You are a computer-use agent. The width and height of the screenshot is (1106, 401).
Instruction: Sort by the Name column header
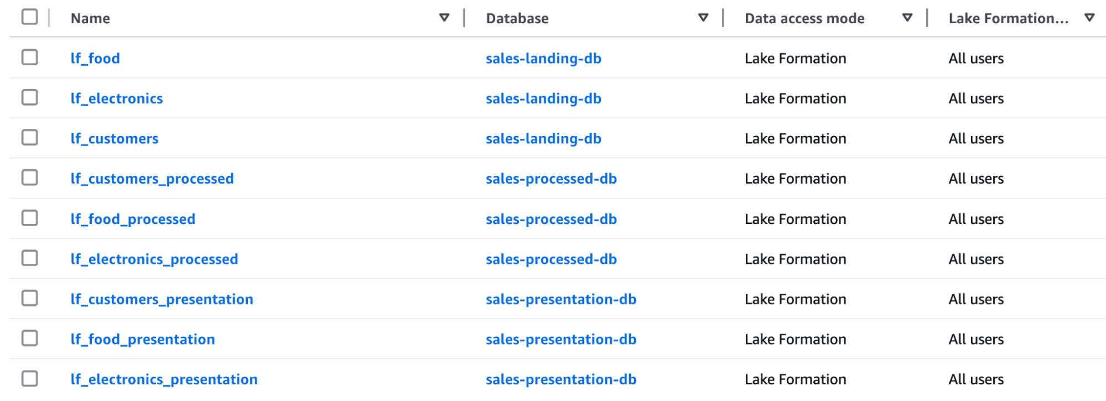coord(91,18)
